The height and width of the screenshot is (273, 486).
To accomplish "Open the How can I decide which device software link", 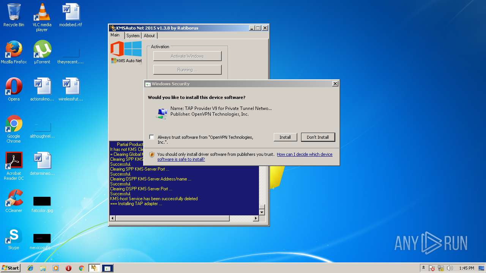I will [305, 154].
